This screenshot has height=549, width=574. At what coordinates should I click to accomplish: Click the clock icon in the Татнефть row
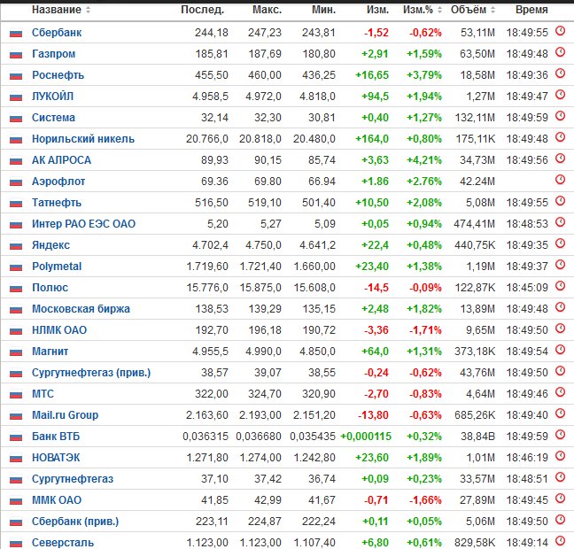coord(560,201)
